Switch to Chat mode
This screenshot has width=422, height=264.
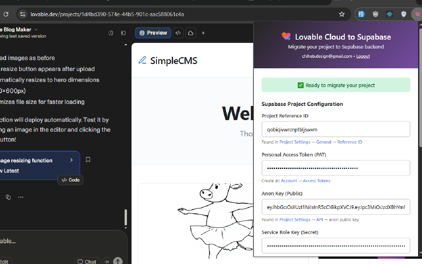pyautogui.click(x=87, y=261)
